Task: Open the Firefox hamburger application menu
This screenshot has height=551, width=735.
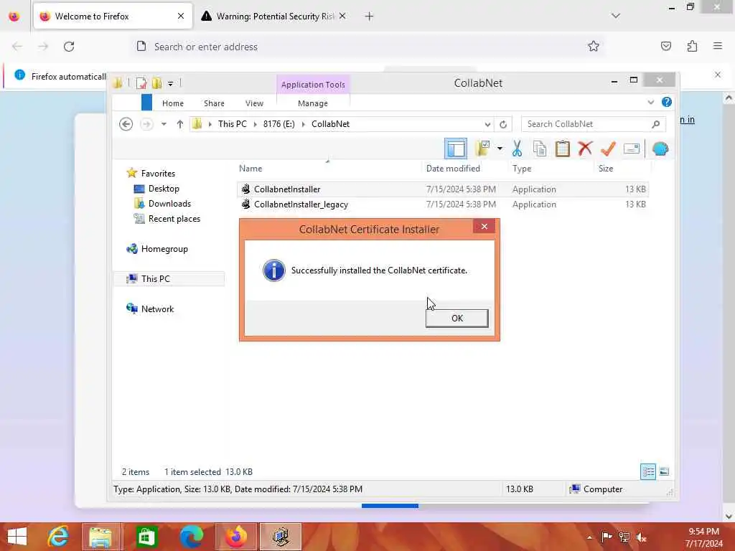Action: pos(717,46)
